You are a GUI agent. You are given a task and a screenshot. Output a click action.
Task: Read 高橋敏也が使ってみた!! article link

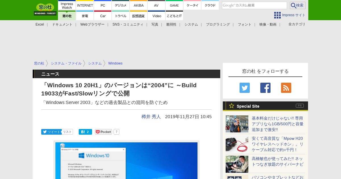pyautogui.click(x=278, y=161)
